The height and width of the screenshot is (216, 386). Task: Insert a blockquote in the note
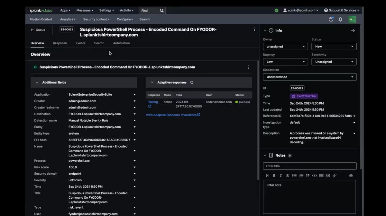308,176
